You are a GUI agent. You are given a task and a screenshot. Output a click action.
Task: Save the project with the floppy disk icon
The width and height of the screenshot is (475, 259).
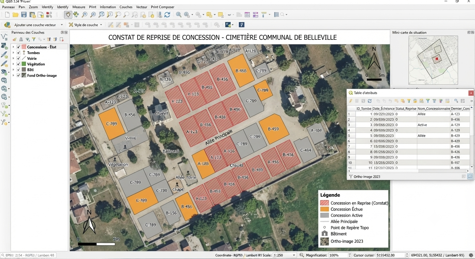coord(24,15)
